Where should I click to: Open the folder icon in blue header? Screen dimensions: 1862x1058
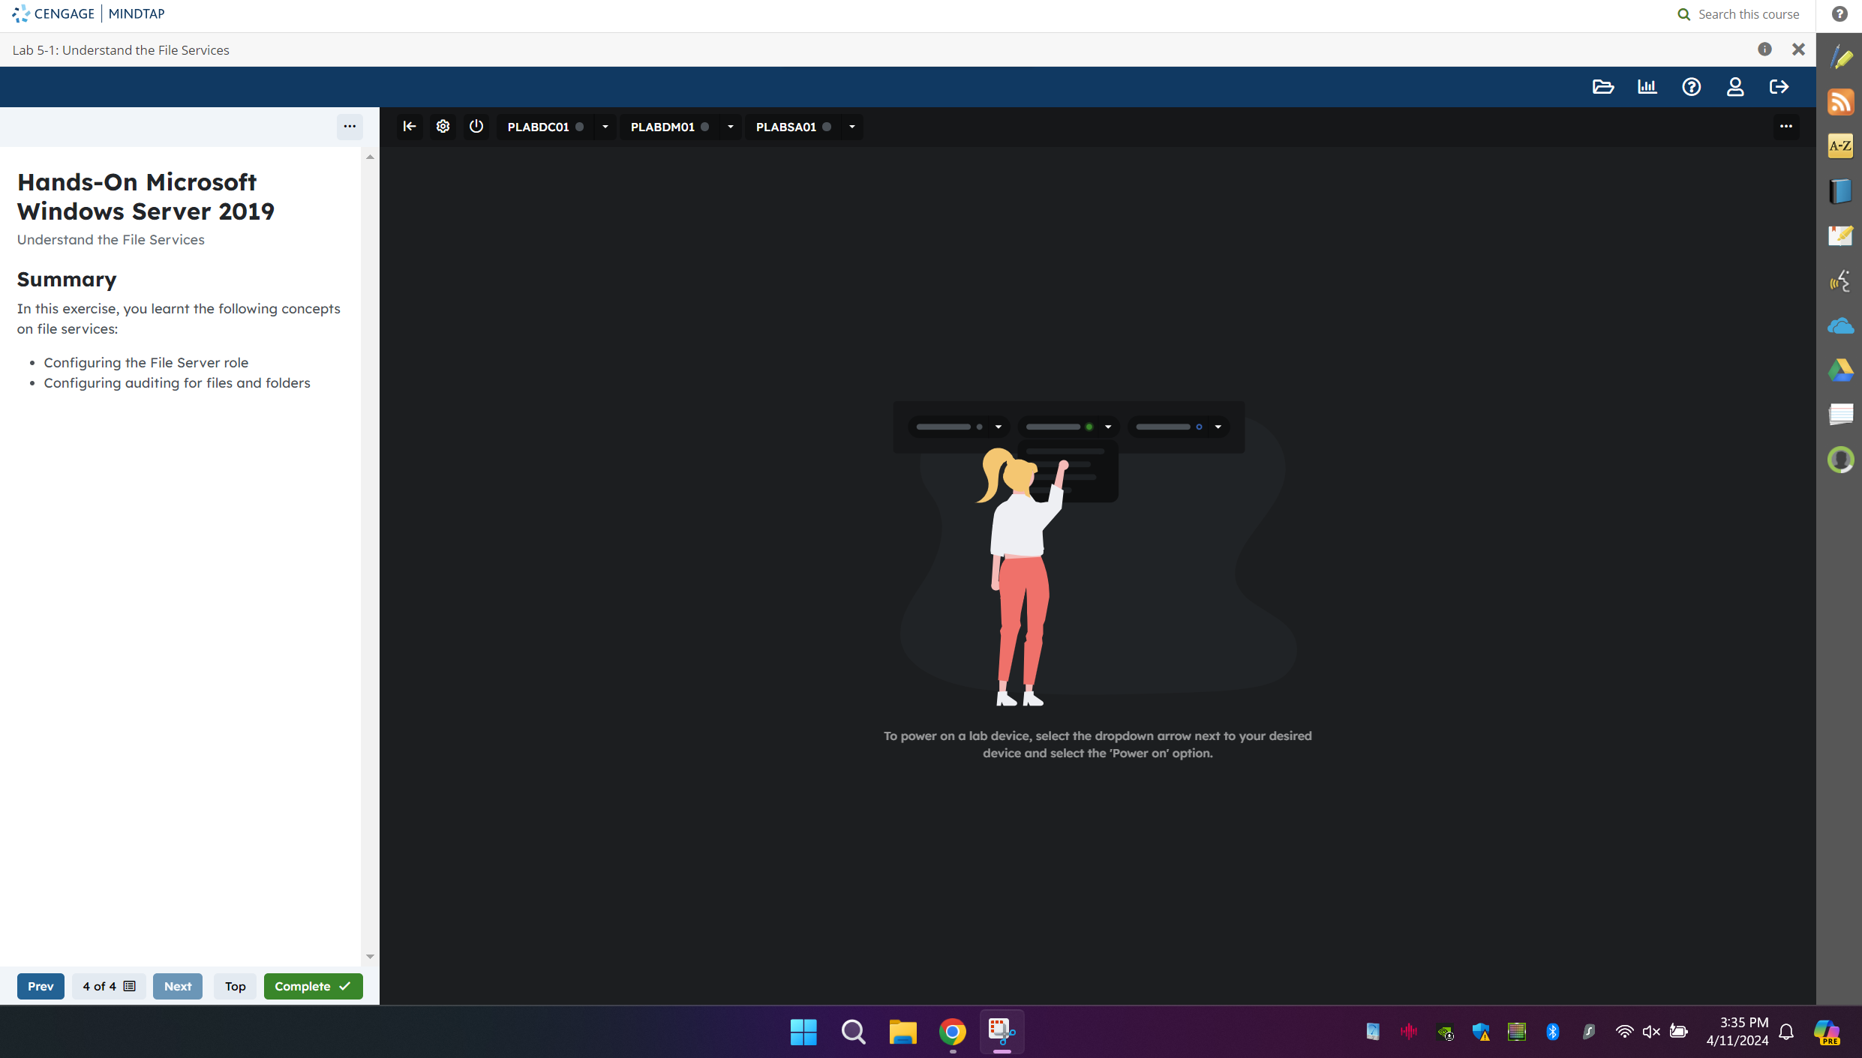point(1603,87)
